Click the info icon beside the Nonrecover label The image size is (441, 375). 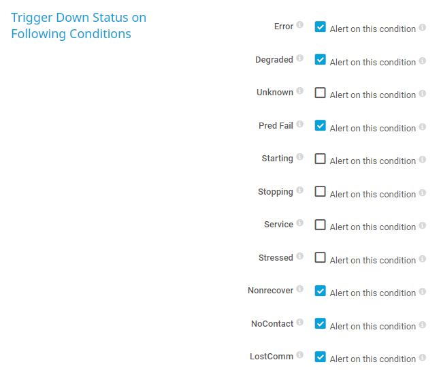[300, 290]
